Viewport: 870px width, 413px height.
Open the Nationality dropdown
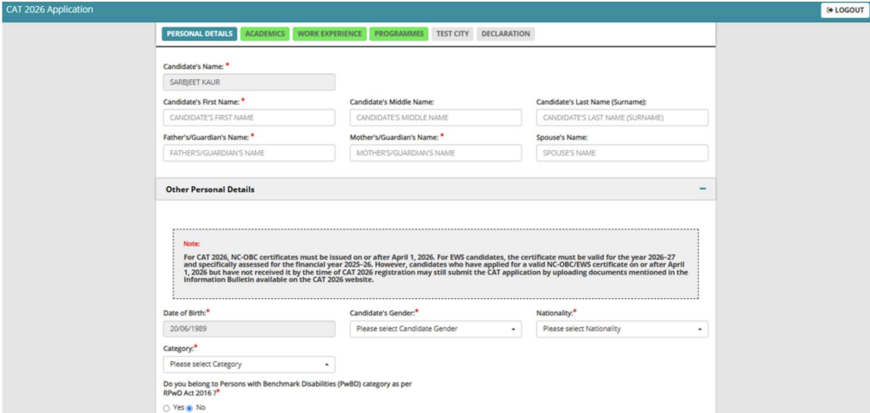coord(622,329)
